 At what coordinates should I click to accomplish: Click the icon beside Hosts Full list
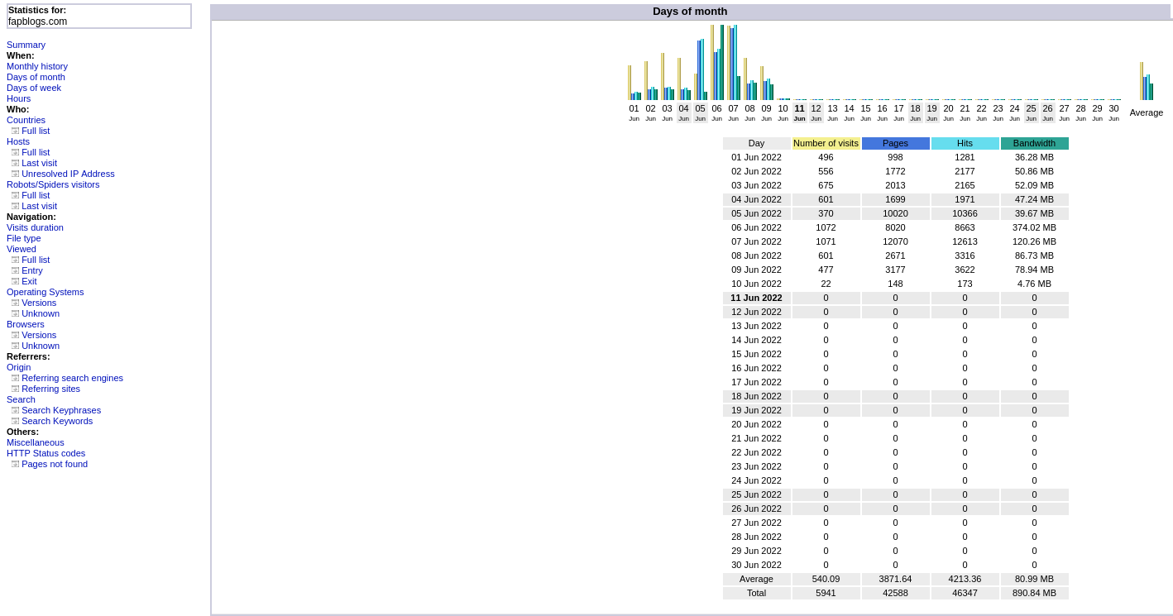[15, 152]
